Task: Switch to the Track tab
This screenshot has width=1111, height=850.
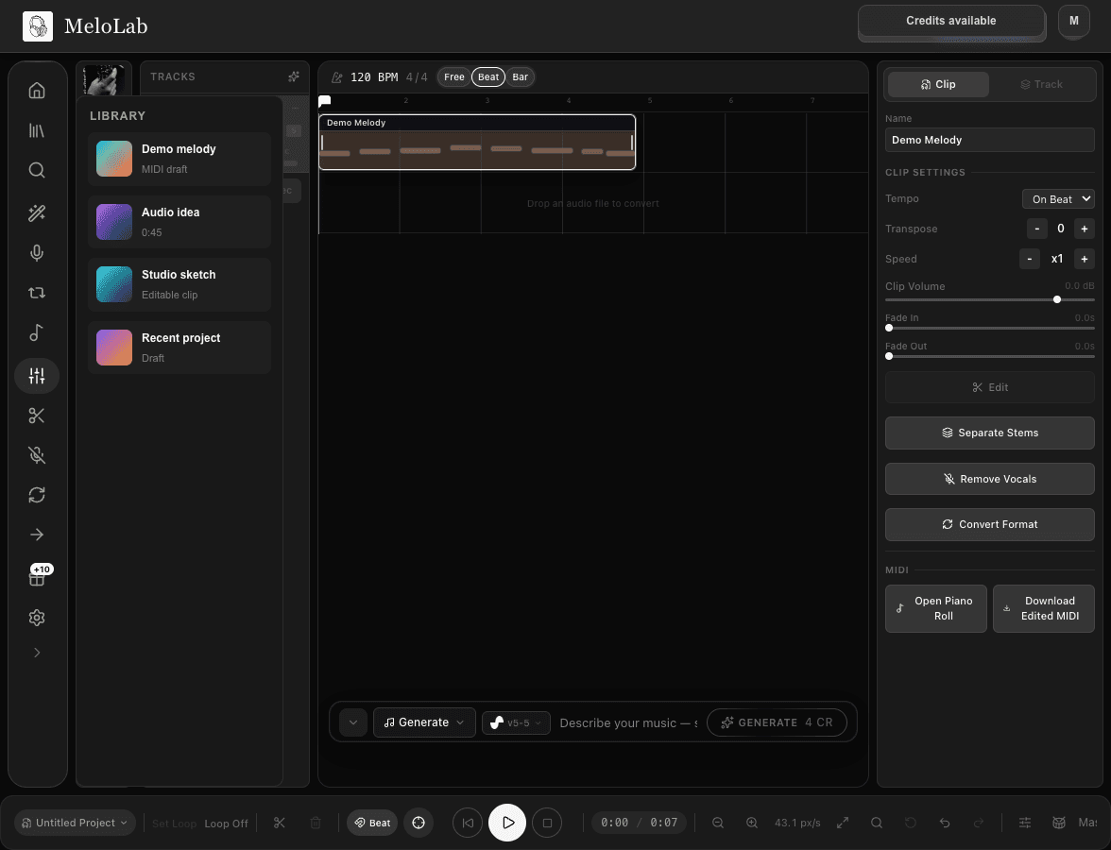Action: (1041, 84)
